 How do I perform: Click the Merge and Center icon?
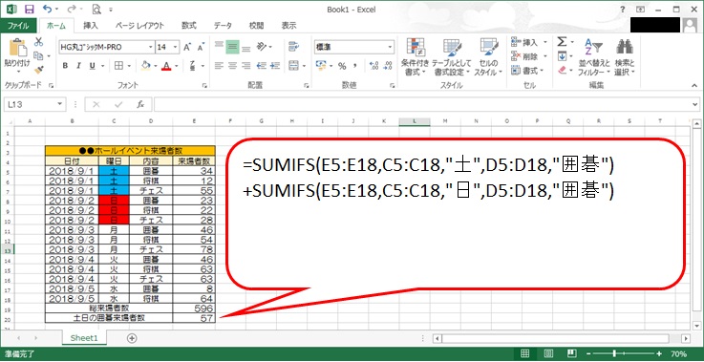pyautogui.click(x=293, y=66)
